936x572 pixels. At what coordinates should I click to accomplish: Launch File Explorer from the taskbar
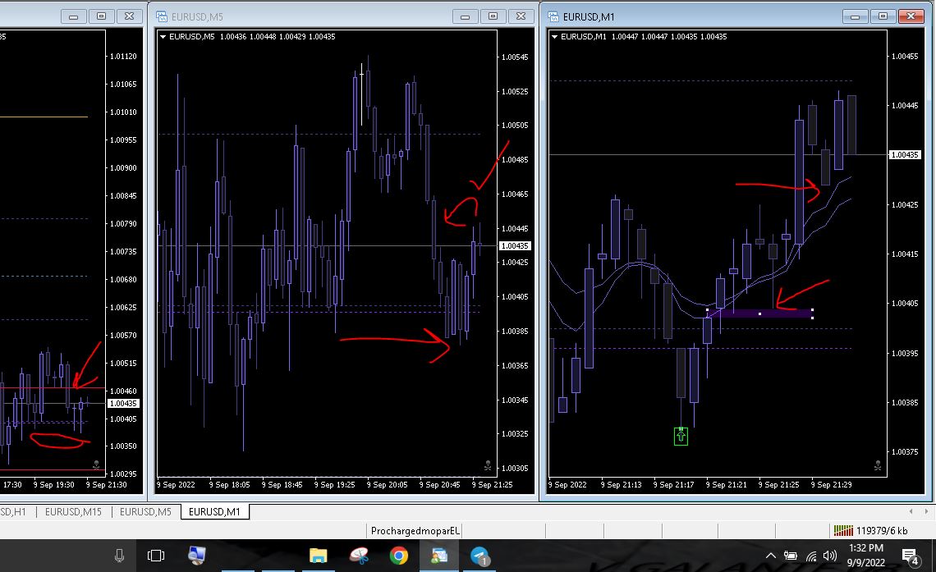[x=319, y=556]
